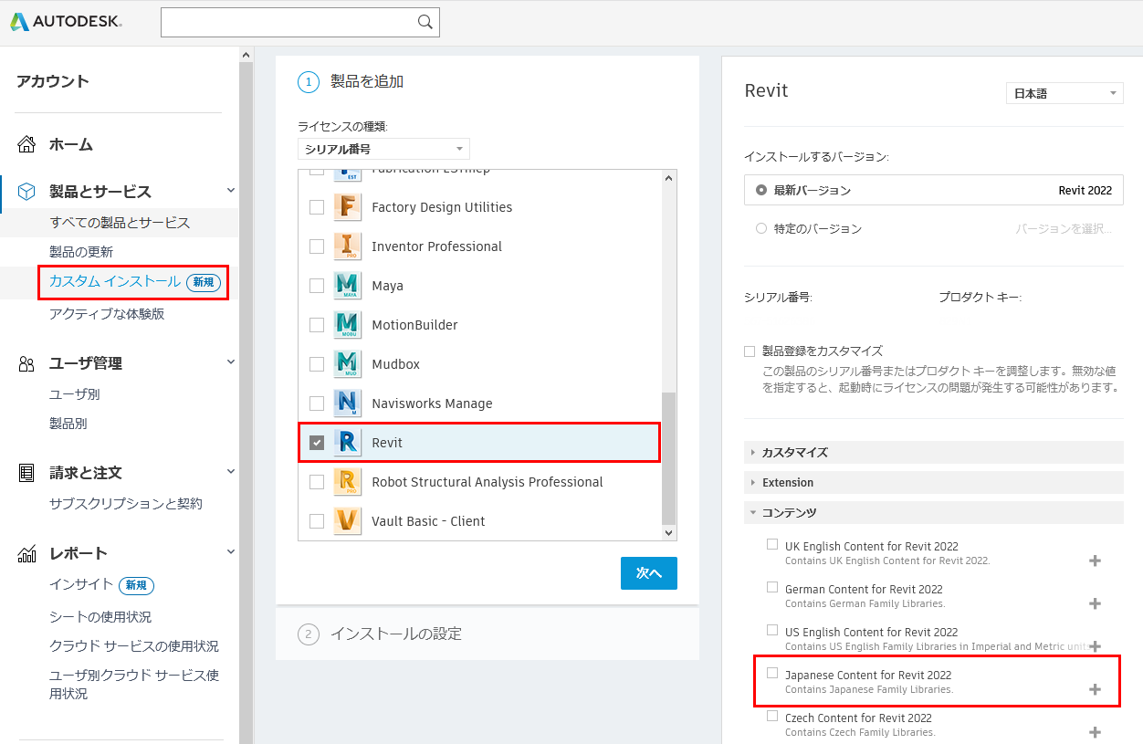Click product list scroll down arrow
The width and height of the screenshot is (1143, 744).
669,532
